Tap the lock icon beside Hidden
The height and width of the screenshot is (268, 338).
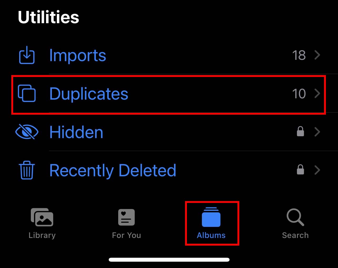pos(300,131)
